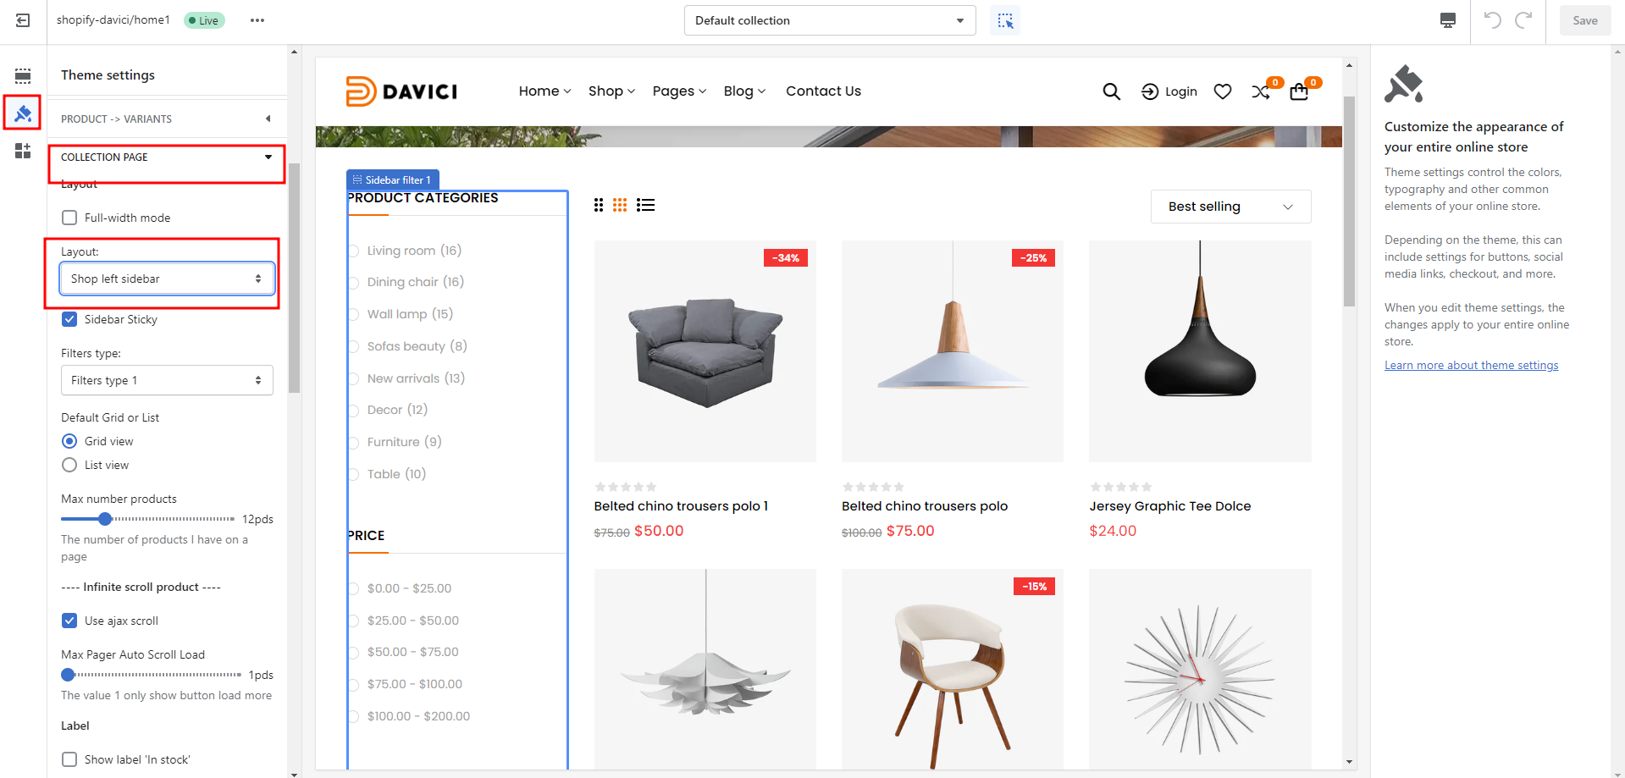Viewport: 1625px width, 778px height.
Task: Switch products to list view icon
Action: click(x=645, y=205)
